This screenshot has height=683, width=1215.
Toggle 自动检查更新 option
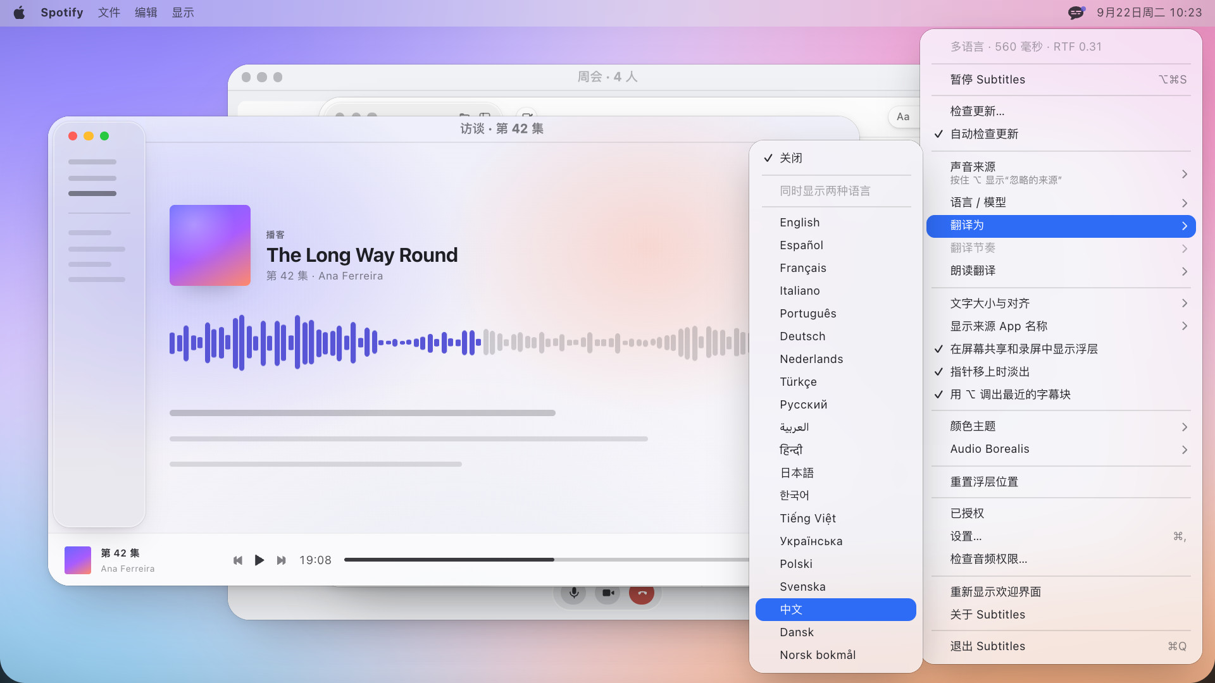1061,134
